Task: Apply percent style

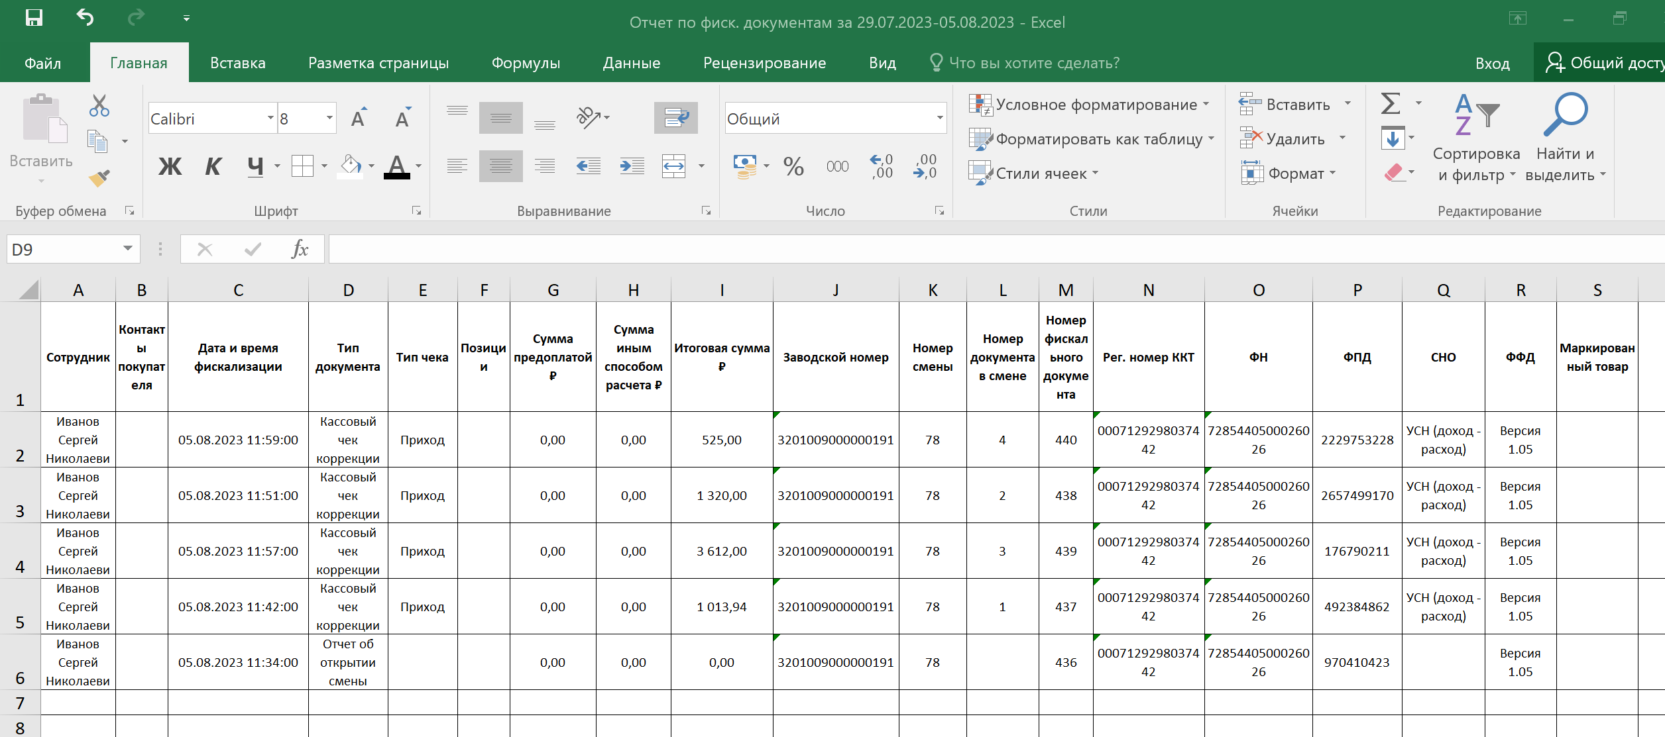Action: coord(793,166)
